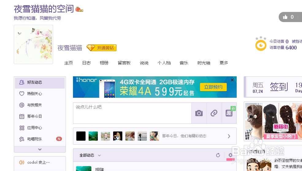Click the blonde cartoon girl avatar
This screenshot has height=171, width=302.
(x=118, y=136)
